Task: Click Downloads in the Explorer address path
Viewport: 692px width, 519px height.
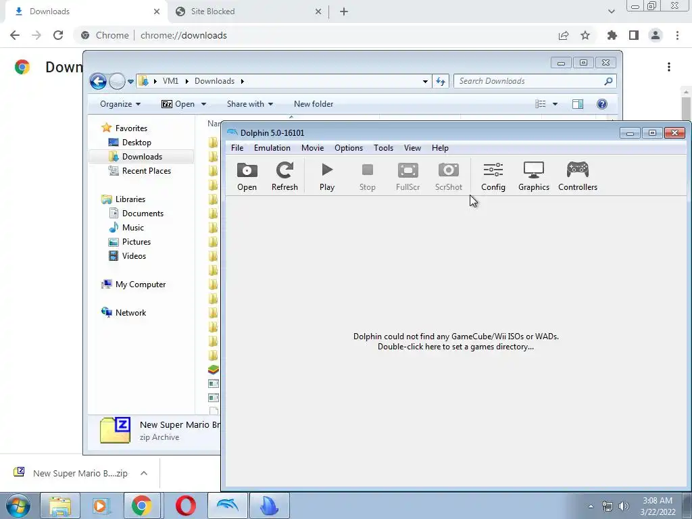Action: tap(214, 81)
